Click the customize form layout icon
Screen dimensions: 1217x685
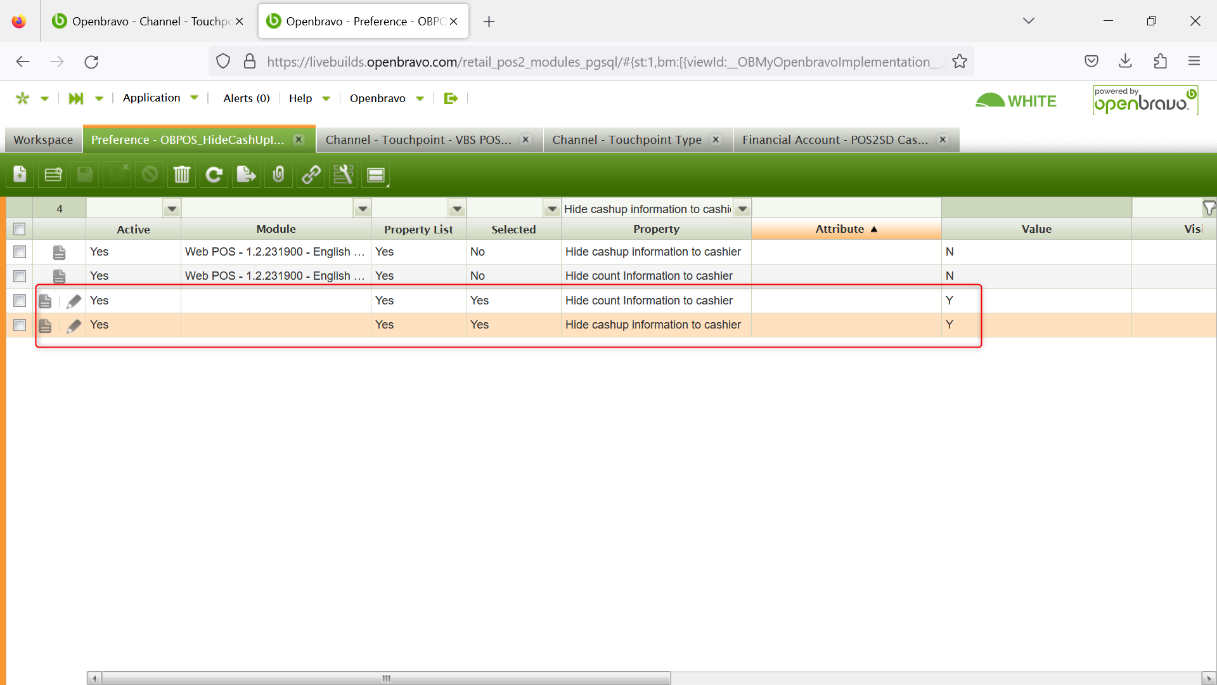343,174
